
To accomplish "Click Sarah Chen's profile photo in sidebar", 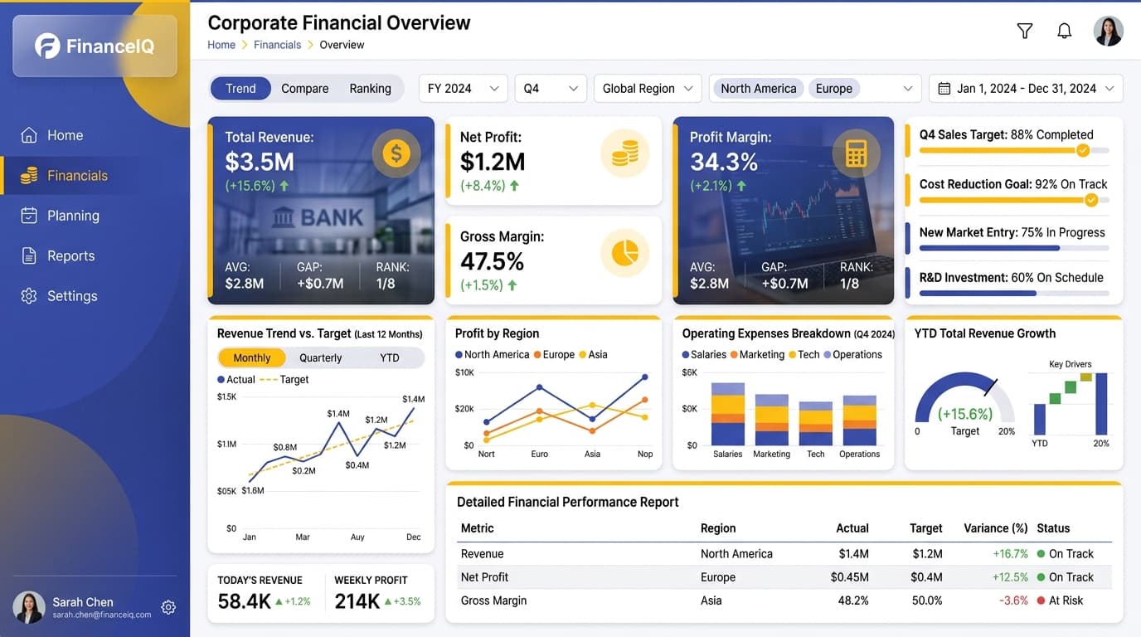I will pos(29,607).
